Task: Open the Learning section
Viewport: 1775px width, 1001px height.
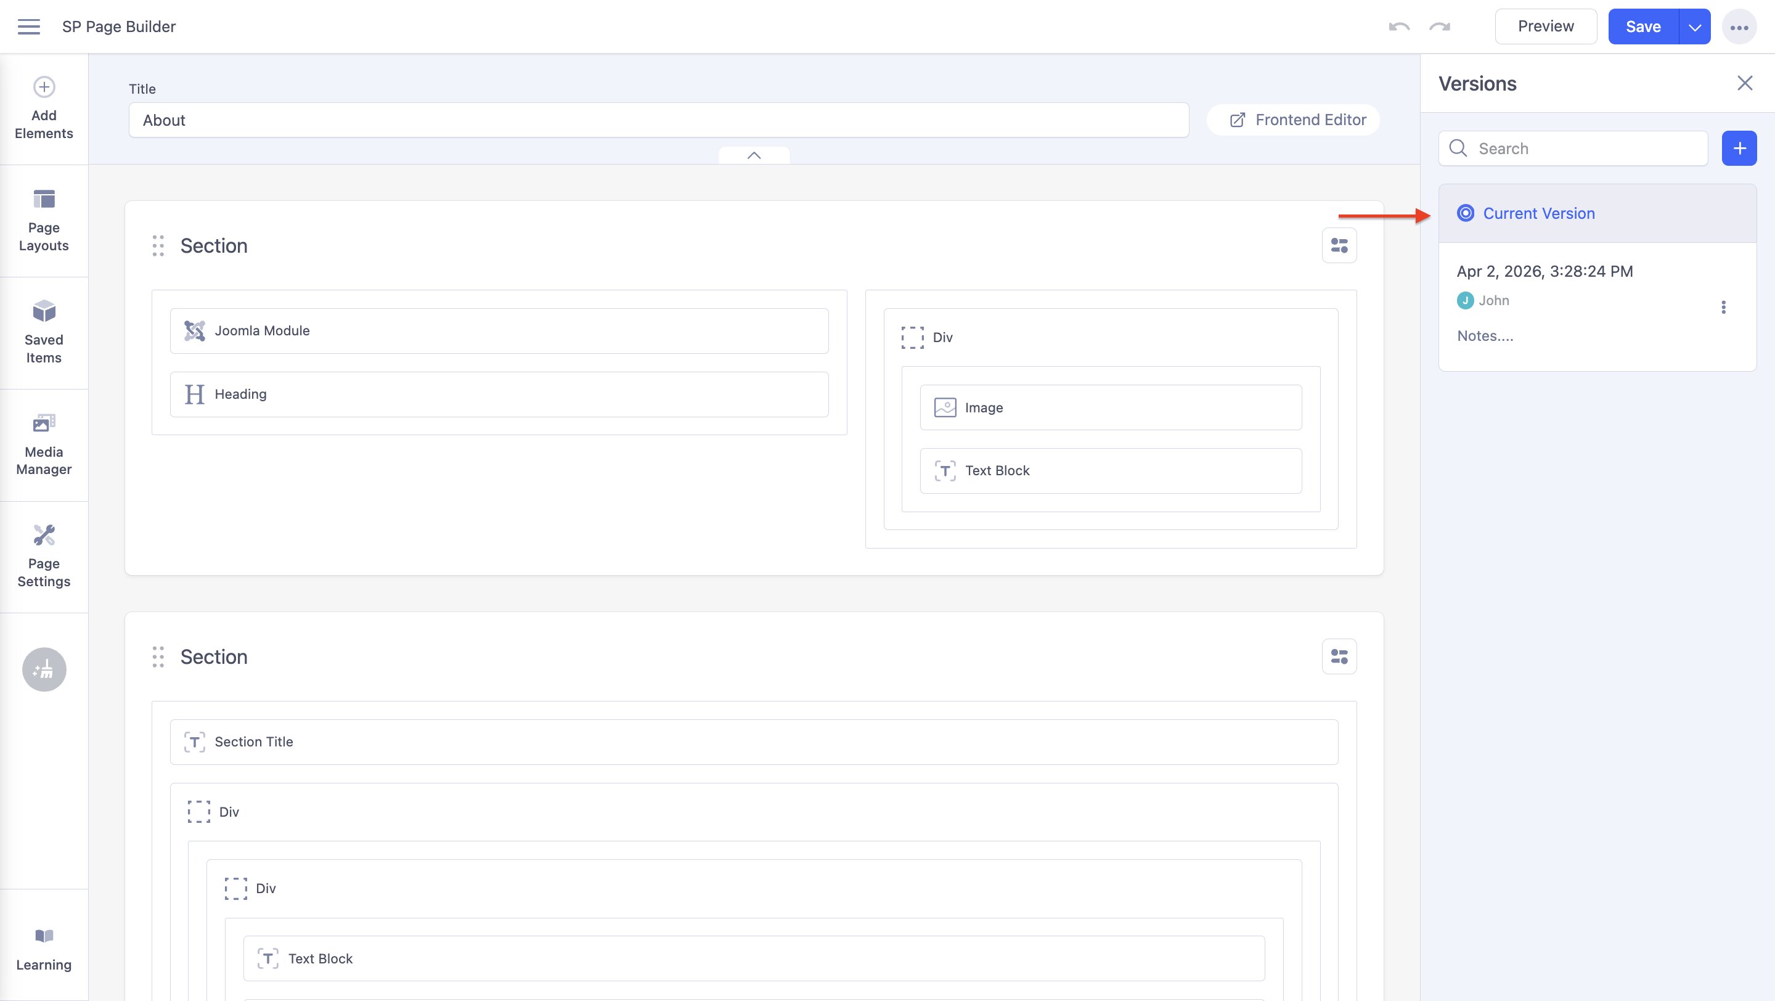Action: point(44,949)
